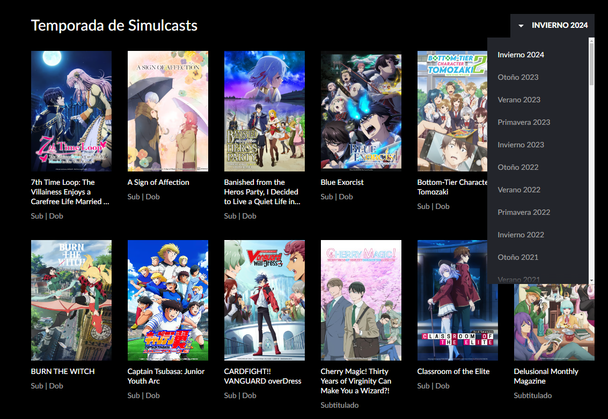
Task: Click the season list scrollbar thumb
Action: (x=591, y=64)
